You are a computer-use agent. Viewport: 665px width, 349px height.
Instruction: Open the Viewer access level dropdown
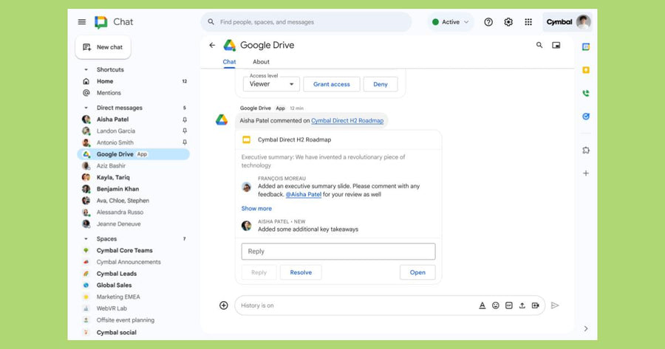271,84
